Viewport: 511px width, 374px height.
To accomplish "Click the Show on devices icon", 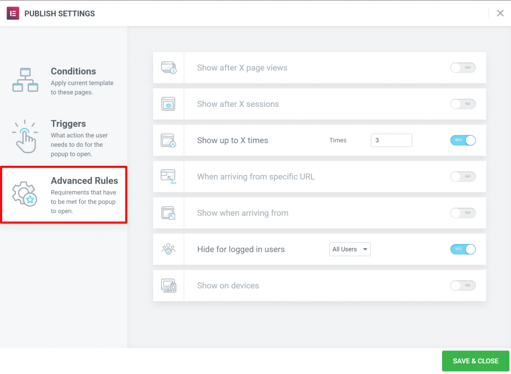I will [x=169, y=286].
